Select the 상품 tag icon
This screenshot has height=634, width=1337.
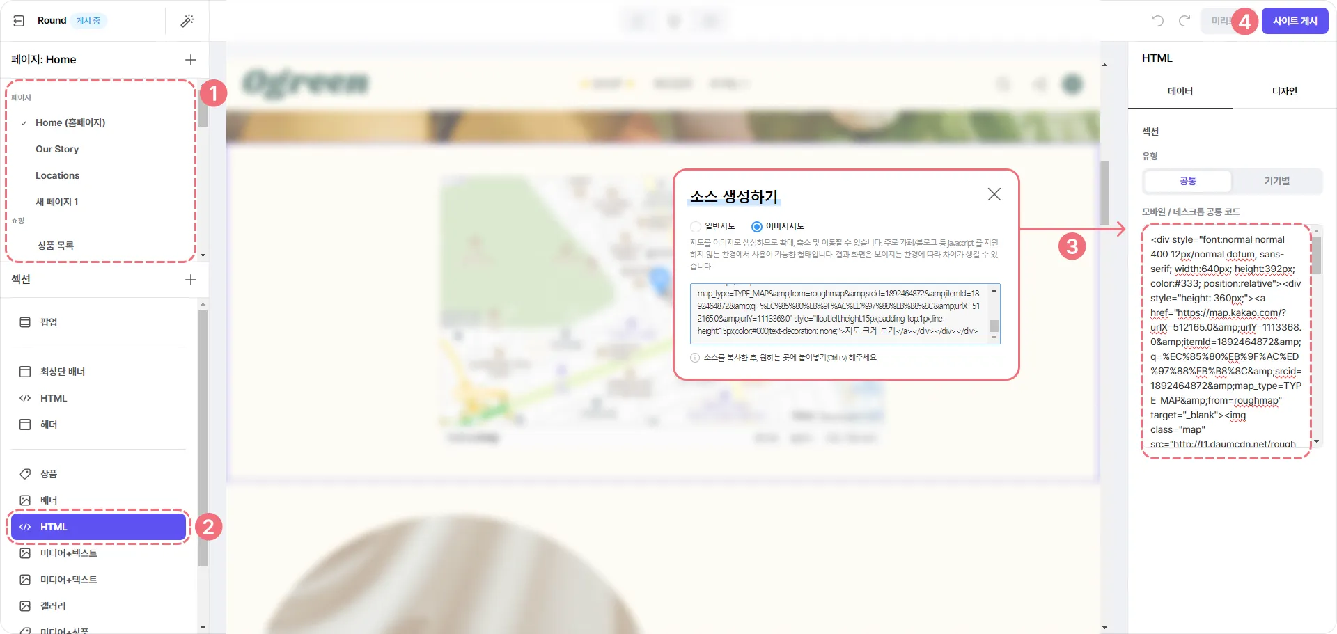click(x=25, y=474)
